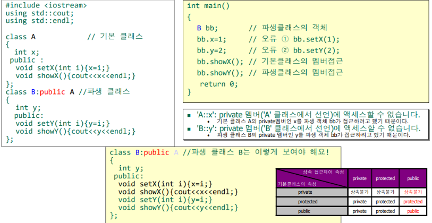Click the "int main()" line
Image resolution: width=432 pixels, height=223 pixels.
[208, 6]
